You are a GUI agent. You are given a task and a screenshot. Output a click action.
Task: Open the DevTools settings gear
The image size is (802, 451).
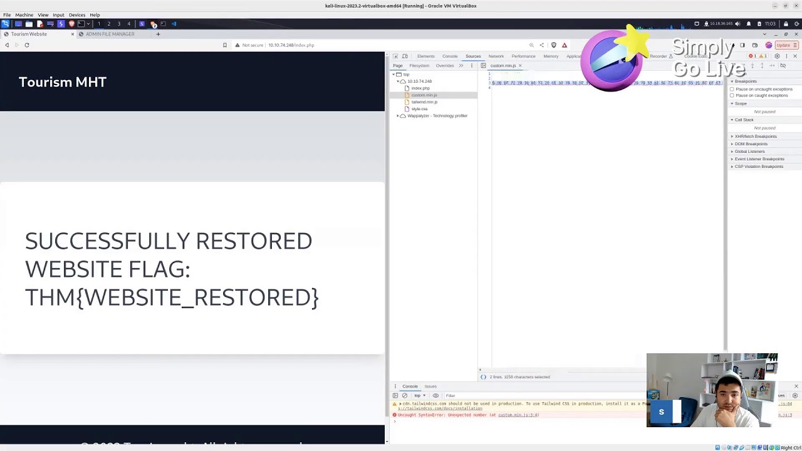coord(777,56)
